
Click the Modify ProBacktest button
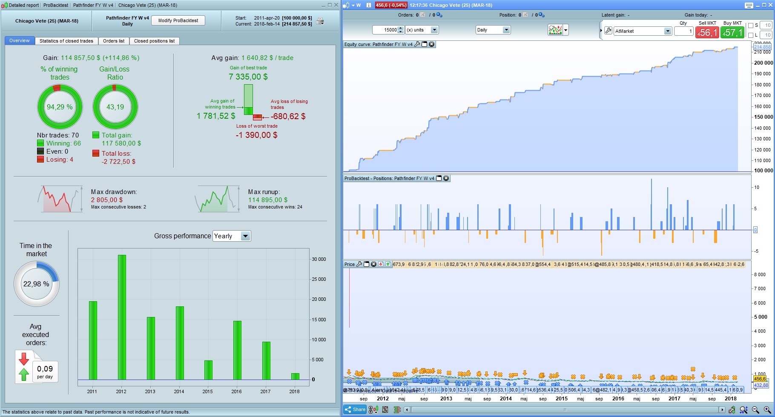(178, 20)
